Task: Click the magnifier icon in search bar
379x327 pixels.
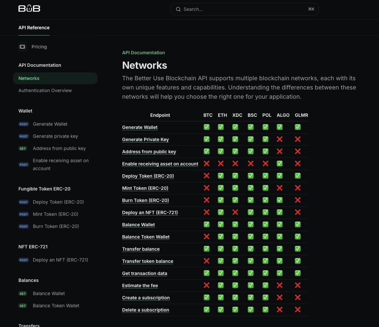Action: point(178,9)
